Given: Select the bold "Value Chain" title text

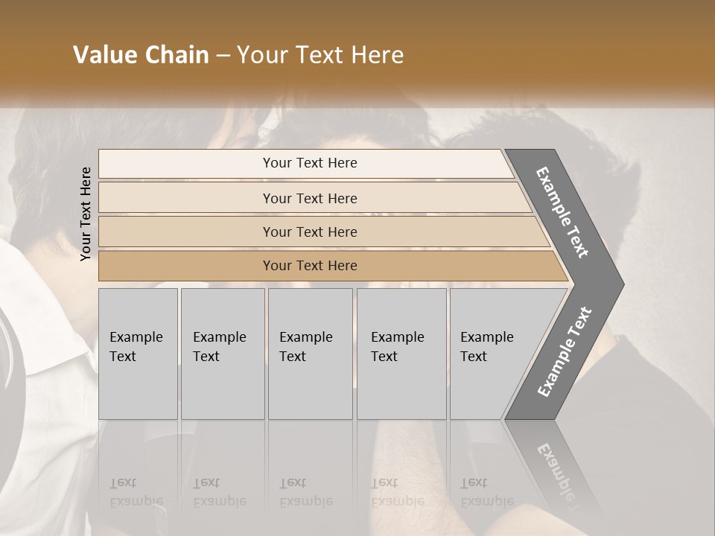Looking at the screenshot, I should coord(141,54).
